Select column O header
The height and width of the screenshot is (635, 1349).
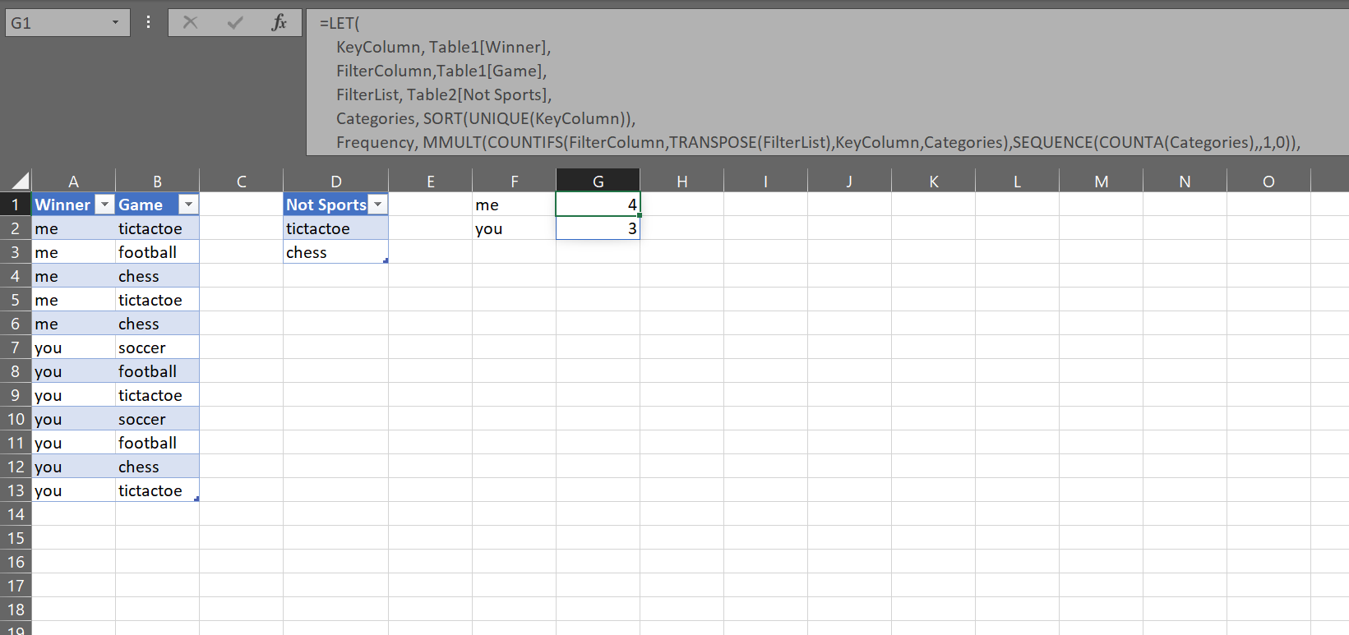pyautogui.click(x=1268, y=181)
